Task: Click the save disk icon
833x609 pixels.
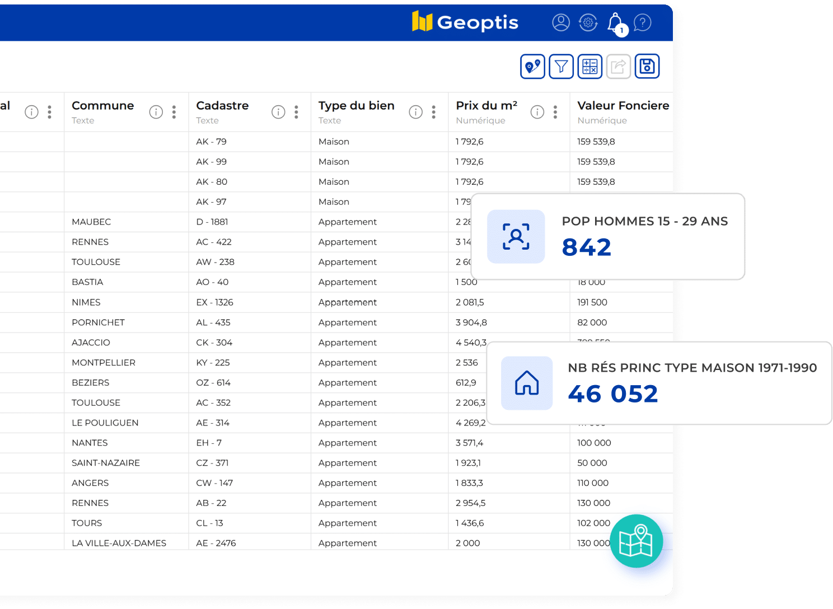Action: (x=647, y=67)
